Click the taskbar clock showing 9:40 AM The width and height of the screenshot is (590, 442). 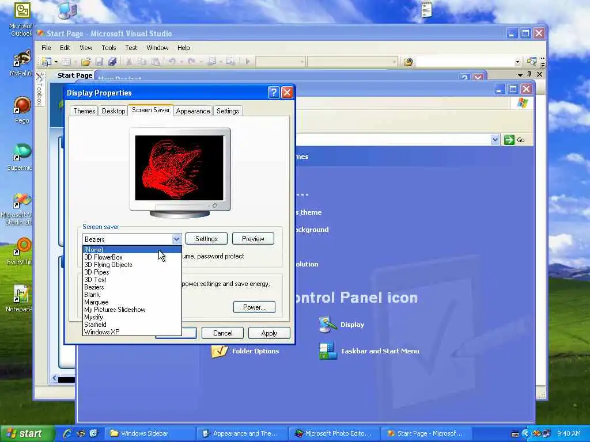(x=569, y=434)
